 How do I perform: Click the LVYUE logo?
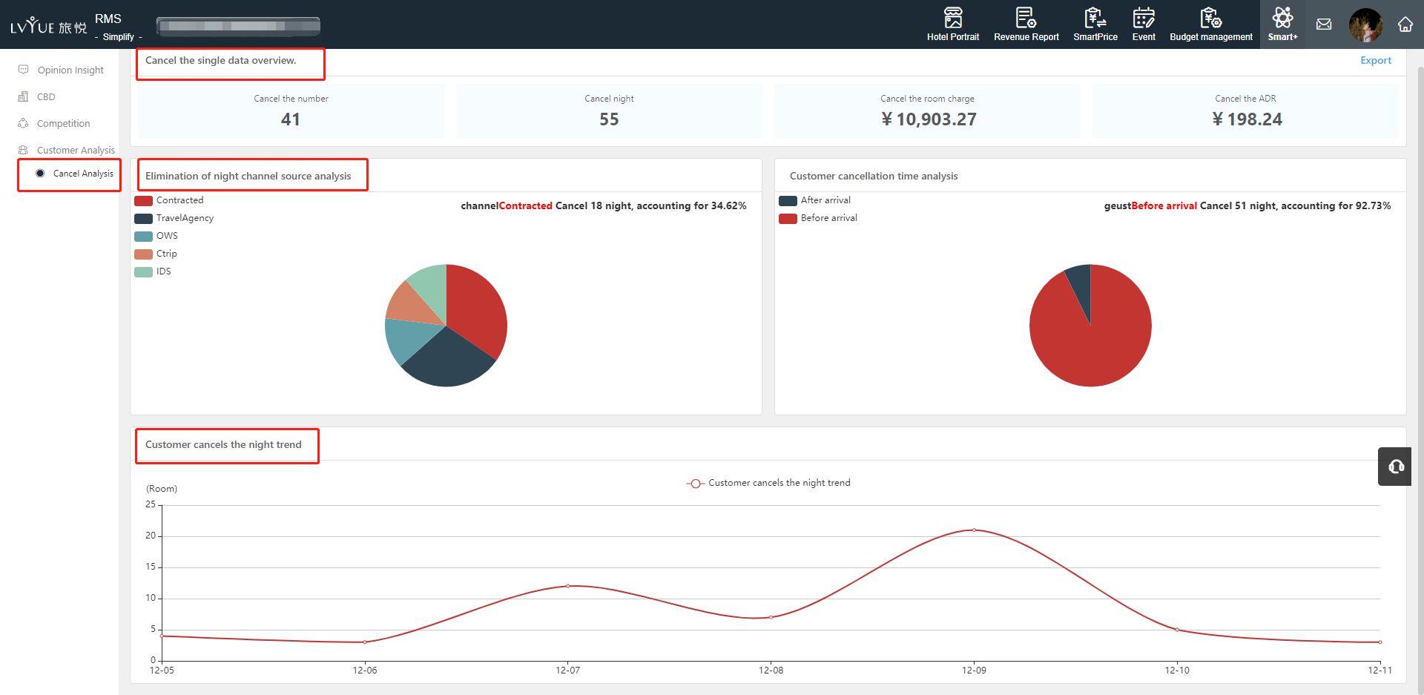(48, 26)
